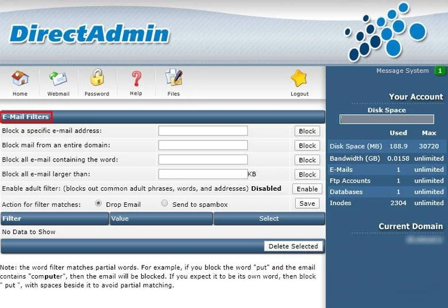
Task: Open the Message System count badge
Action: (440, 71)
